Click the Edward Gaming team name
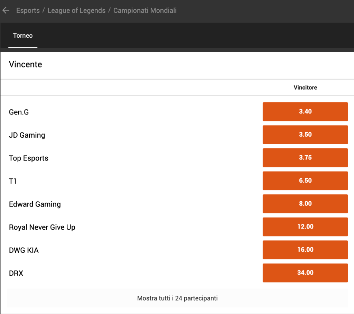The width and height of the screenshot is (354, 314). tap(35, 204)
